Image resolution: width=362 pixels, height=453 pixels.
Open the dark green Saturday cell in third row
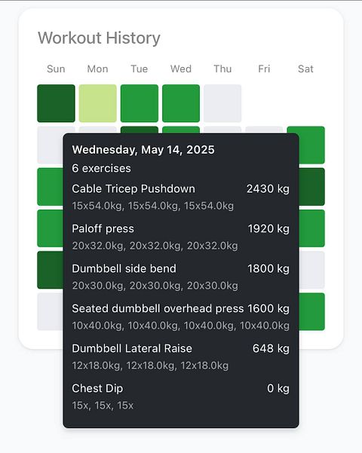(x=312, y=187)
